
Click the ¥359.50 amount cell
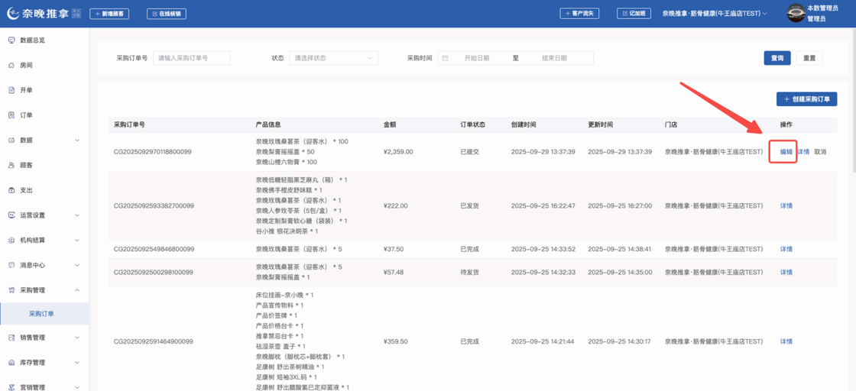[396, 341]
